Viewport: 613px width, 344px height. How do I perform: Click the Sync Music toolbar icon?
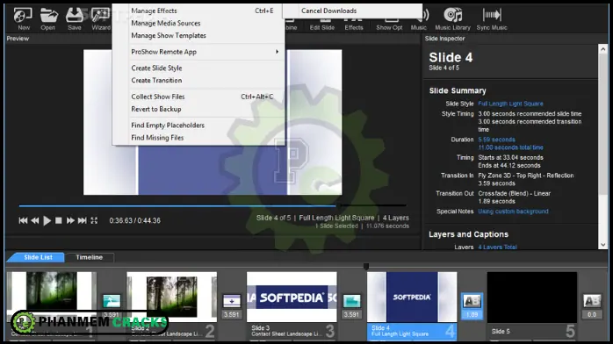pos(492,18)
